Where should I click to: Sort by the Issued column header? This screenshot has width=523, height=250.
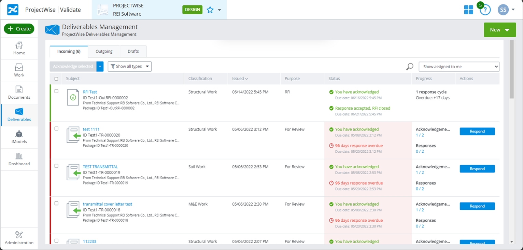(240, 79)
